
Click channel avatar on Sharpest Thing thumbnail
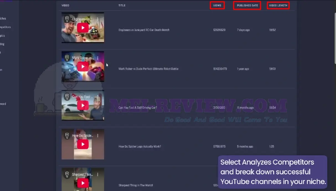66,174
